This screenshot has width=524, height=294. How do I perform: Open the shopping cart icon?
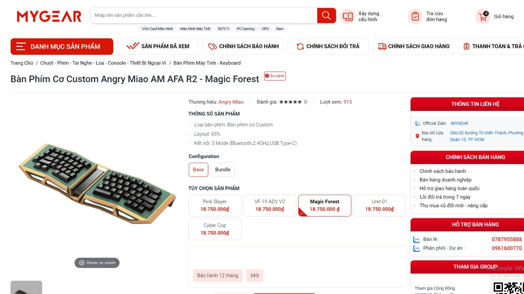coord(483,17)
